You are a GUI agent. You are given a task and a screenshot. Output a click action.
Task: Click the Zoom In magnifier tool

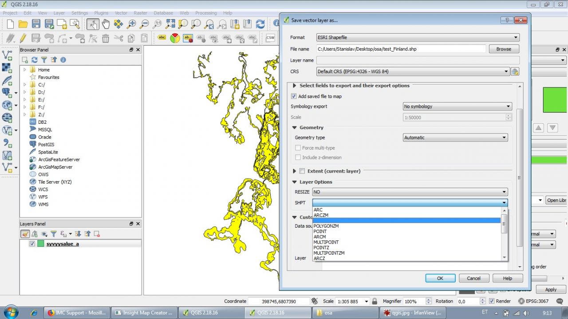131,24
